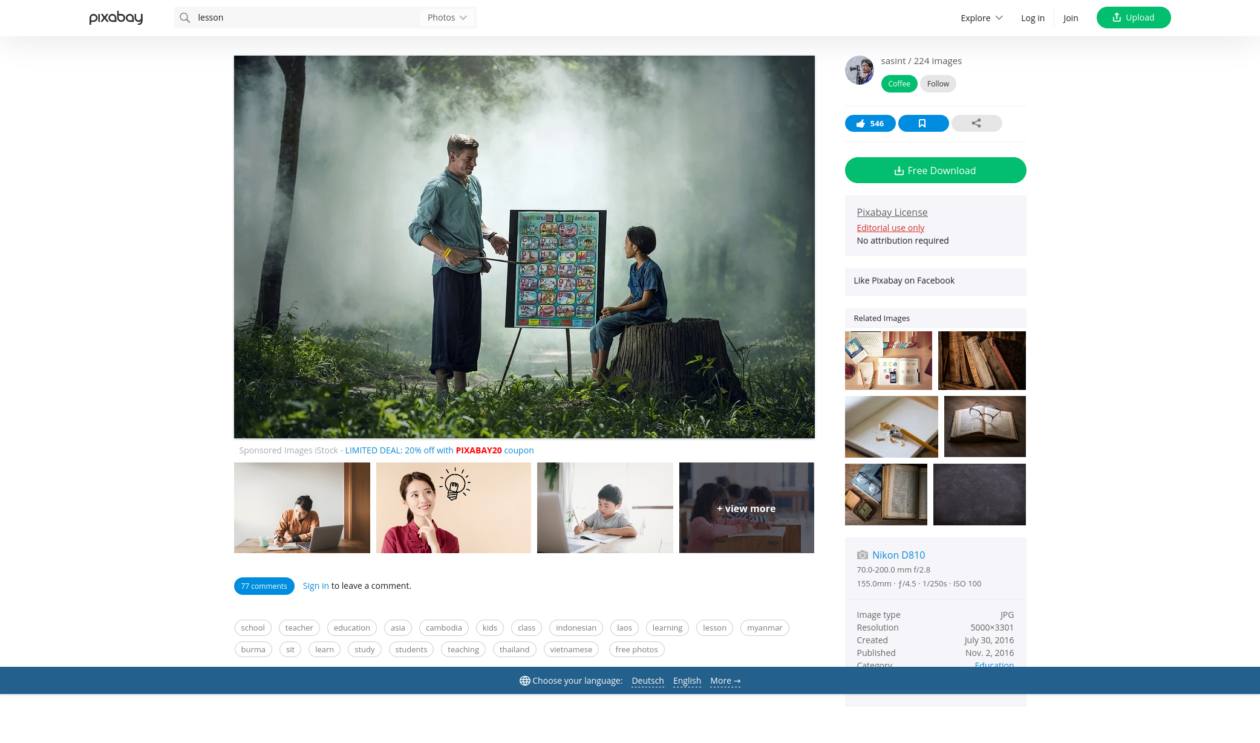Click the Free Download button
The height and width of the screenshot is (743, 1260).
(x=935, y=170)
